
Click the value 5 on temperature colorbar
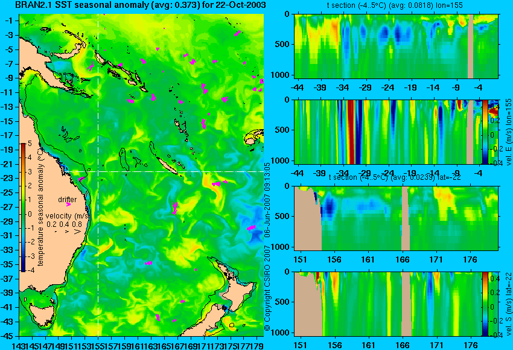(30, 143)
